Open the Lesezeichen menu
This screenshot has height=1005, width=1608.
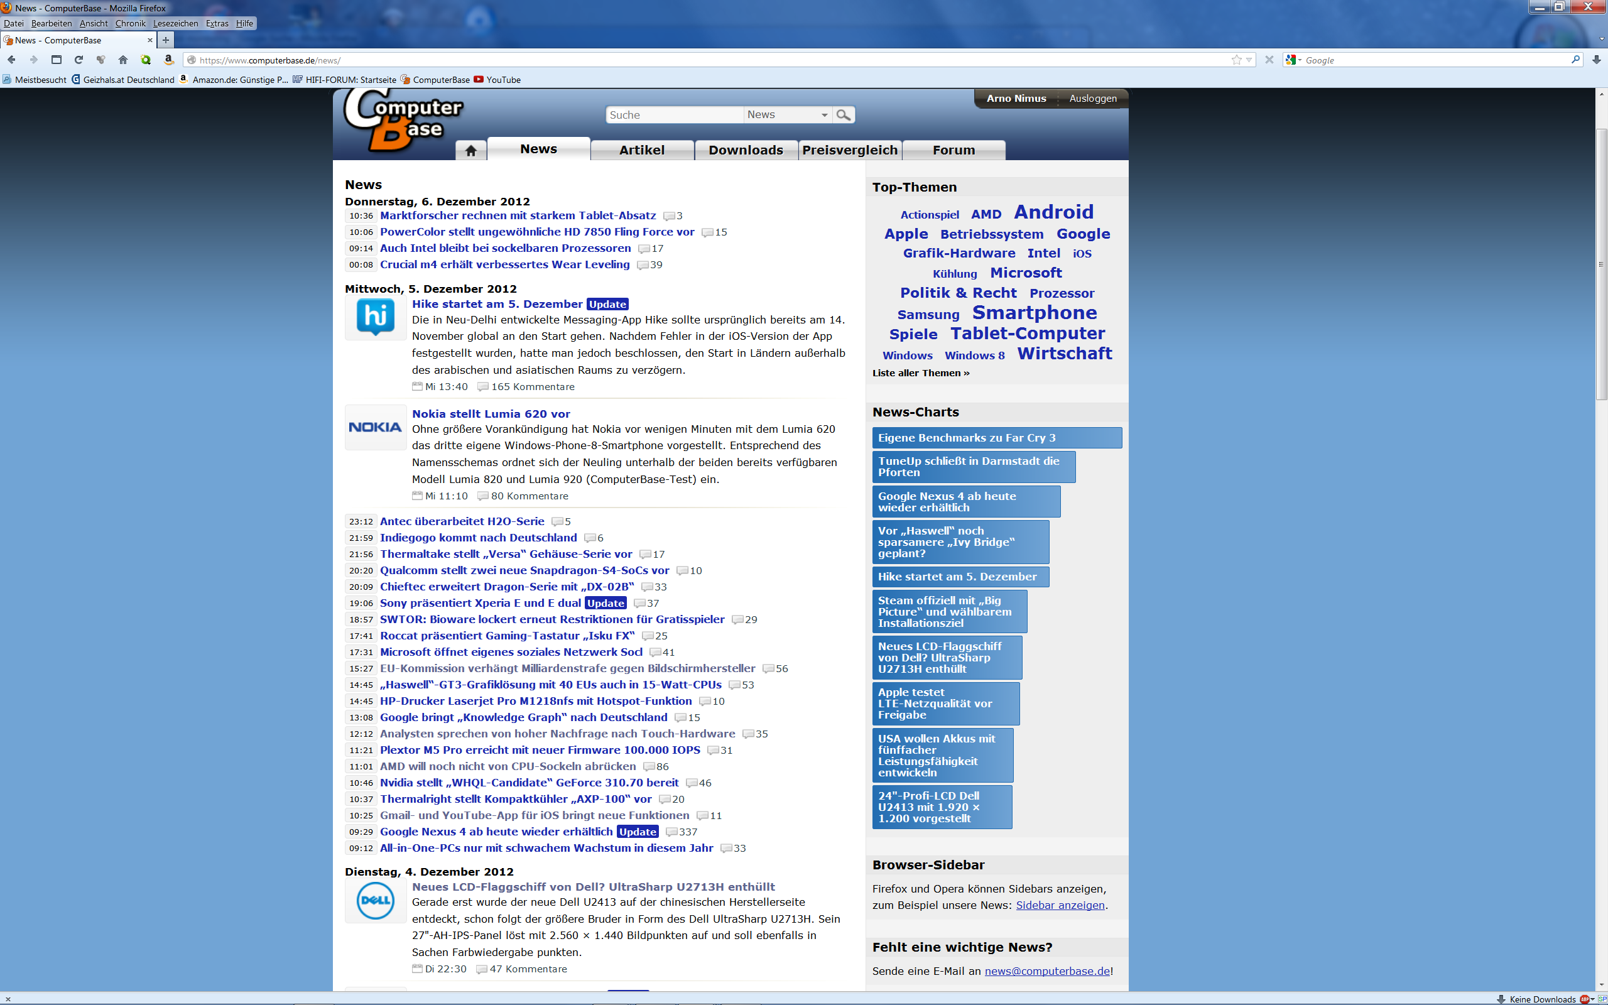coord(175,23)
